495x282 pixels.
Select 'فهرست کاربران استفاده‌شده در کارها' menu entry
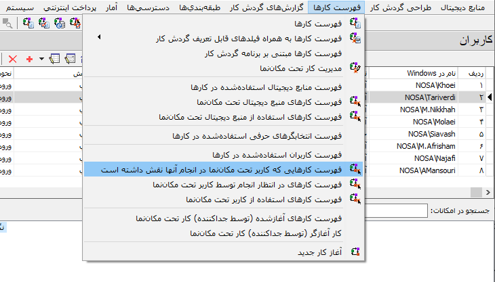(282, 155)
